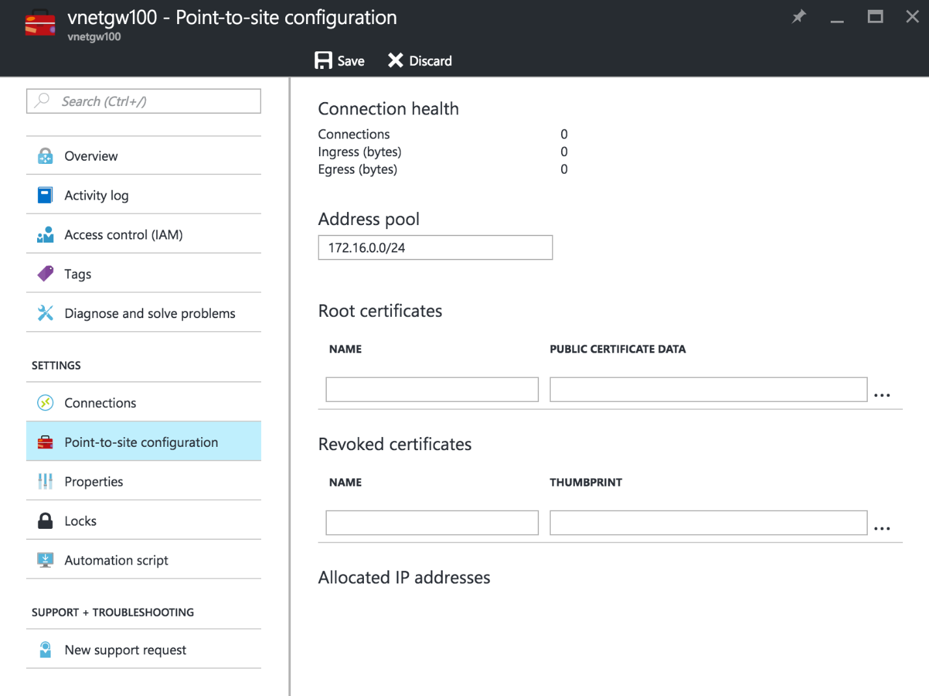Open root certificate row options ellipsis

click(882, 395)
